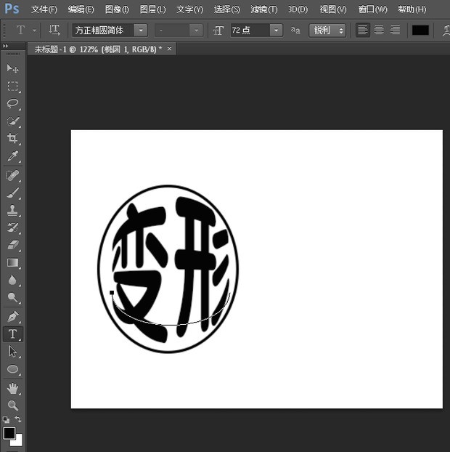This screenshot has width=450, height=452.
Task: Select the Eyedropper tool
Action: tap(12, 156)
